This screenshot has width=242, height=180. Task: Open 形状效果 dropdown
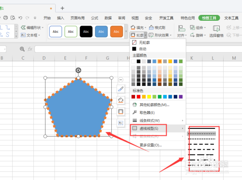point(160,35)
